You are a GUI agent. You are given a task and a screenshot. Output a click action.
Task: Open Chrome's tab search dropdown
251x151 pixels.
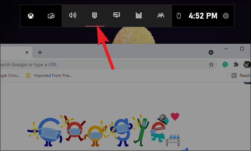click(211, 52)
